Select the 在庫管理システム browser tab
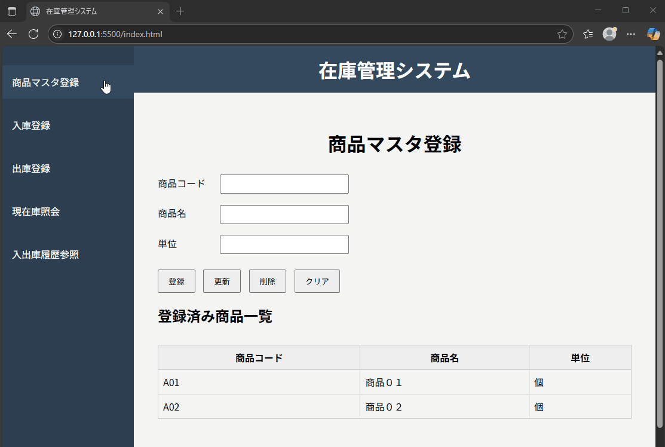This screenshot has height=447, width=665. click(98, 11)
